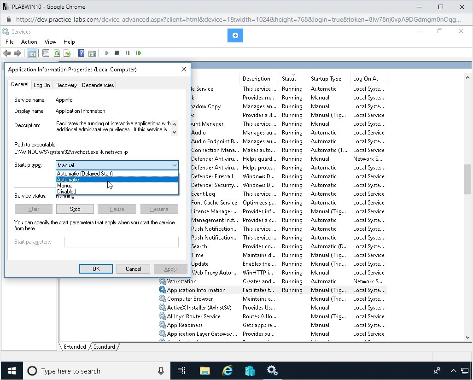473x380 pixels.
Task: Go back with the toolbar Back arrow
Action: (6, 53)
